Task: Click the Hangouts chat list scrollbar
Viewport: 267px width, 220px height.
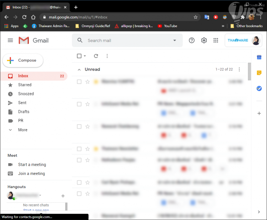Action: (x=66, y=206)
